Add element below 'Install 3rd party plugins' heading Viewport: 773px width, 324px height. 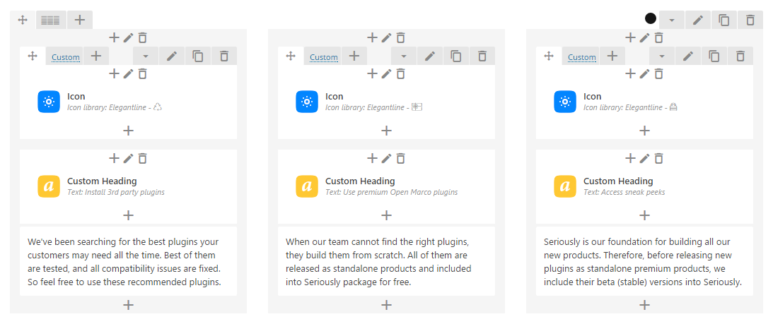pos(128,215)
